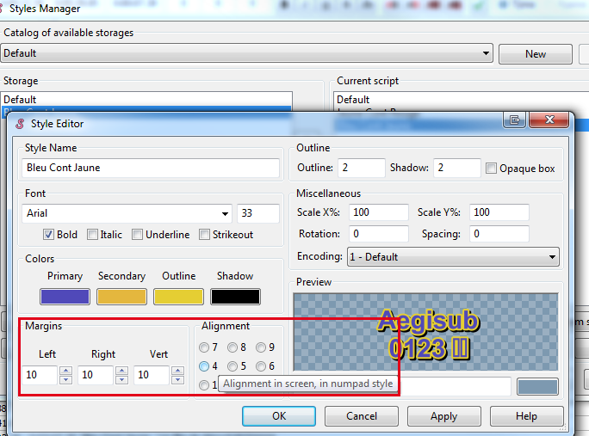Click the Aegisub logo icon in Style Editor title
This screenshot has height=436, width=589.
point(20,124)
